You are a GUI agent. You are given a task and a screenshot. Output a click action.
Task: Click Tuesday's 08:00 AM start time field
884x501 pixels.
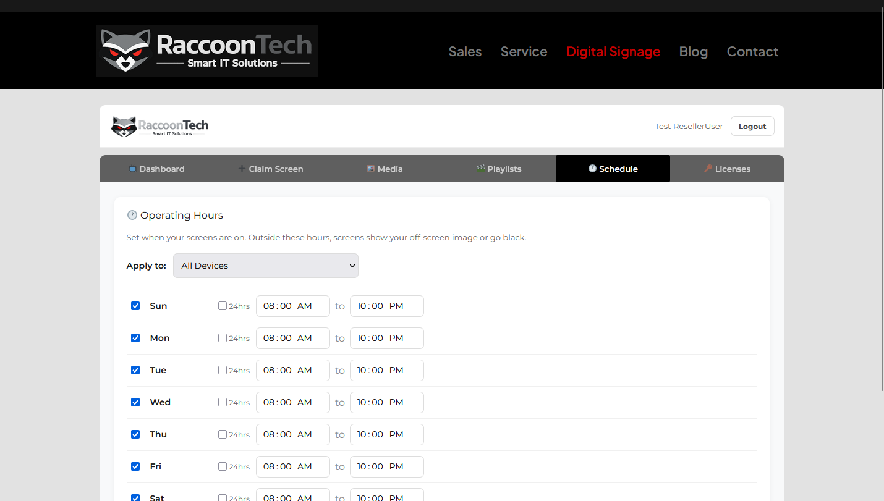pos(292,370)
